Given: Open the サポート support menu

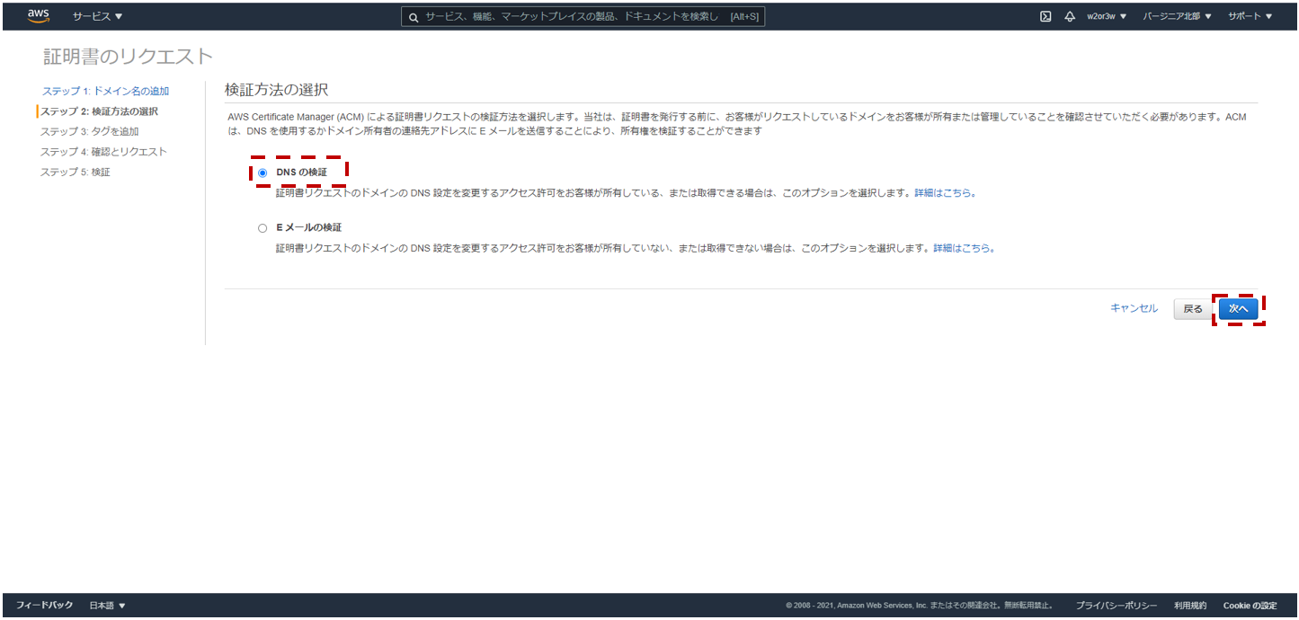Looking at the screenshot, I should 1250,16.
